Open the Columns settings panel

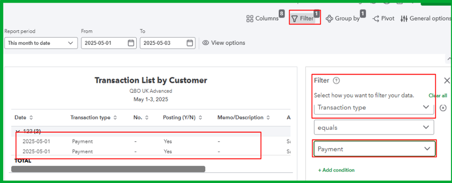[262, 19]
